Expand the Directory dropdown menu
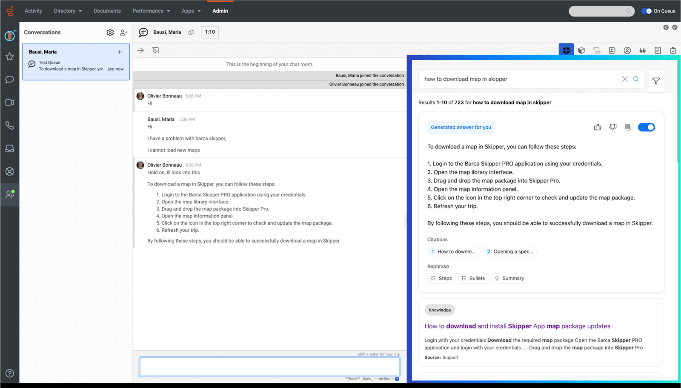This screenshot has width=681, height=388. tap(68, 11)
